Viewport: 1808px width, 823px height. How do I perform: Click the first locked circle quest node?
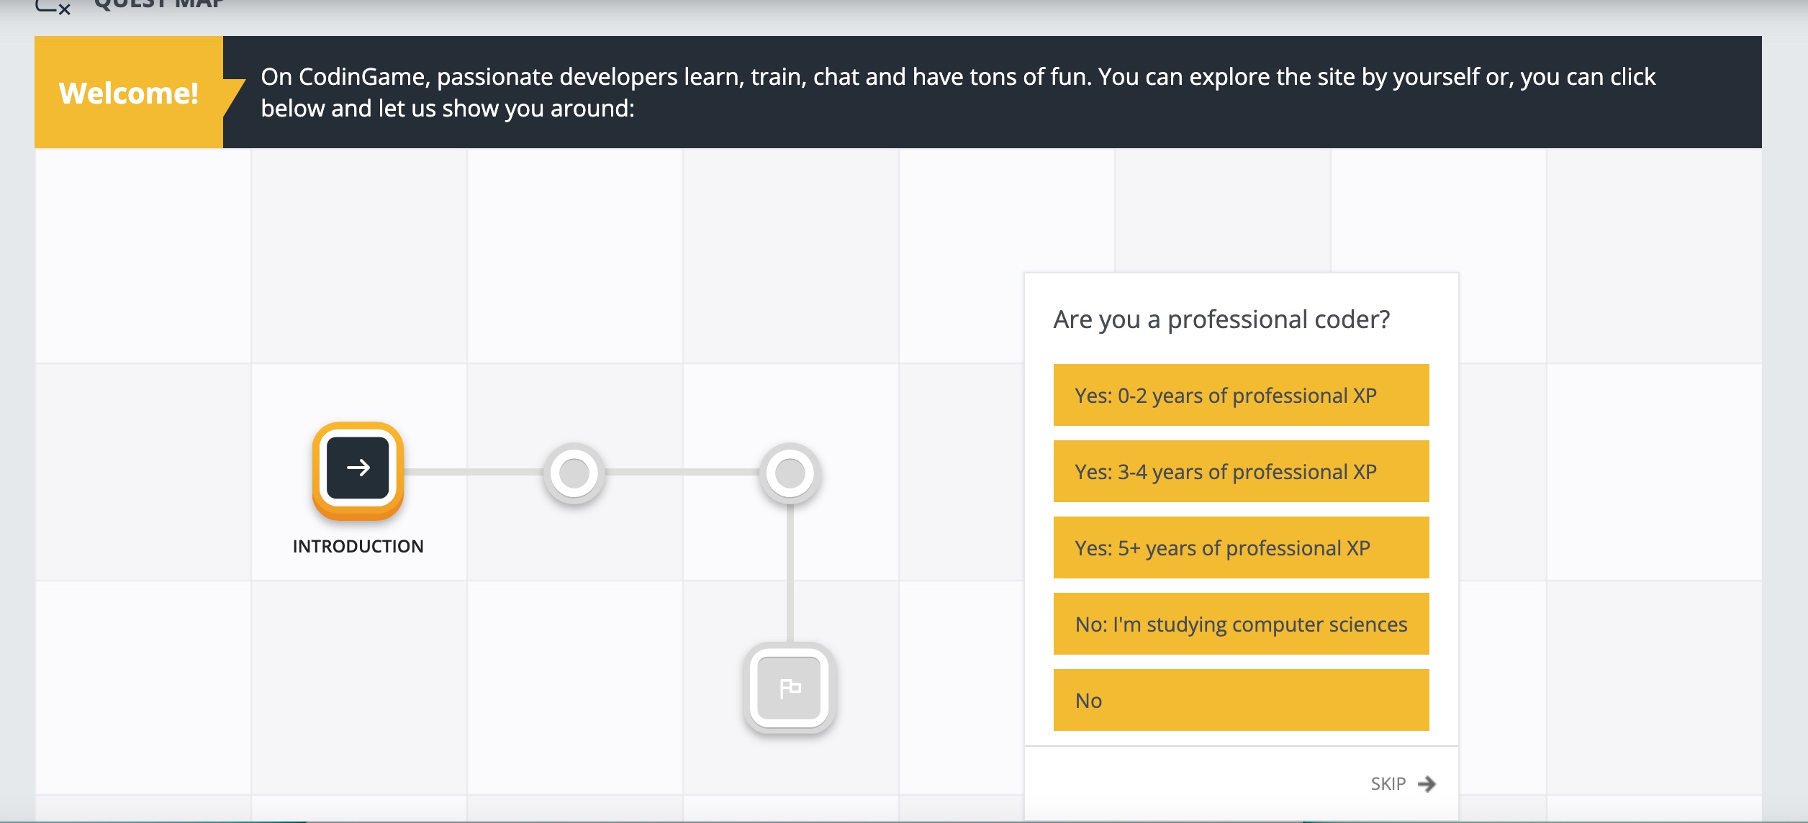[574, 473]
